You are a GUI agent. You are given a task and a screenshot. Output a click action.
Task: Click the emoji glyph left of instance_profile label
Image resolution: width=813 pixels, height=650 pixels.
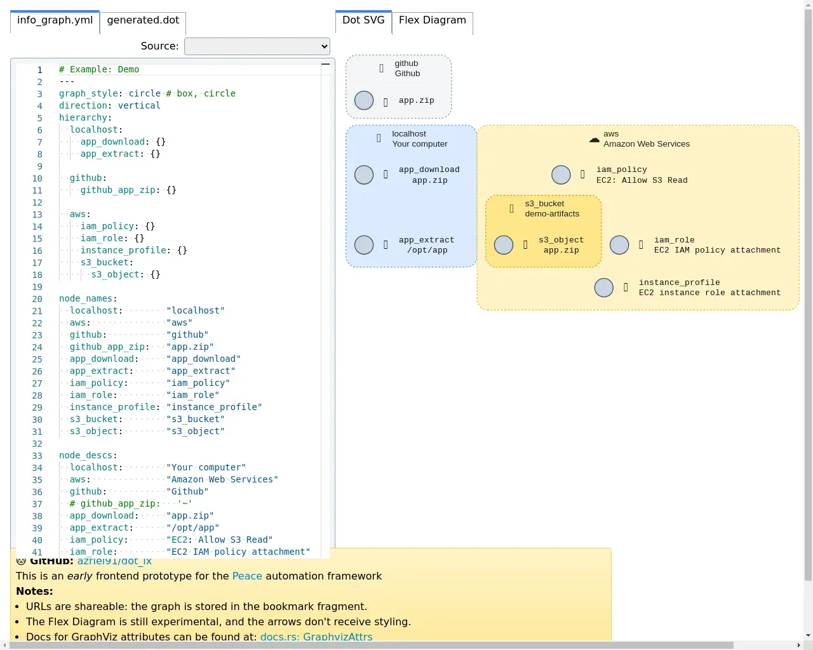coord(626,288)
